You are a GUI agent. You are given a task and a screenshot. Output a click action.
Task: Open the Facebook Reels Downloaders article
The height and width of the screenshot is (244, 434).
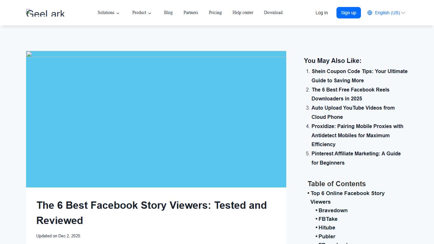click(350, 94)
